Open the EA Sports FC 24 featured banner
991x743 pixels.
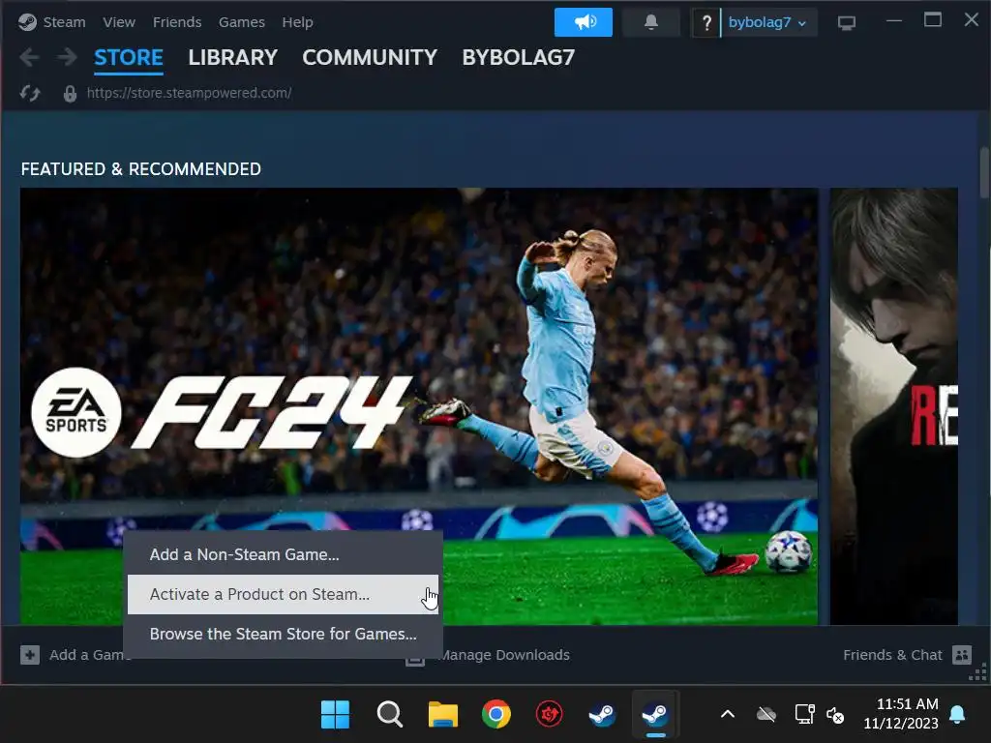click(x=419, y=406)
